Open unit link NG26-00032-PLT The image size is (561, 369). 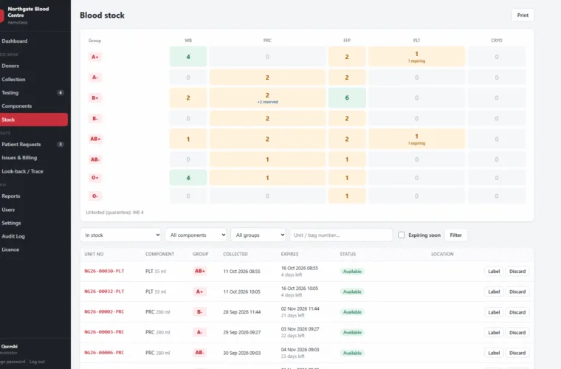point(104,292)
